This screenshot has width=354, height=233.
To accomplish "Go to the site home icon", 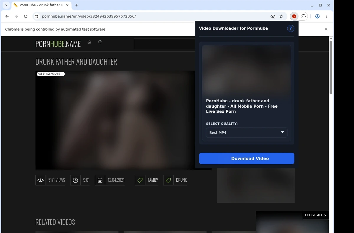I will click(89, 42).
